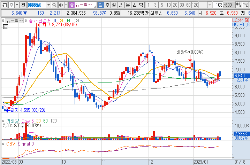Viewport: 250px width, 165px height.
Task: Click the small square marker before 뉴프렉스 label
Action: (x=3, y=21)
